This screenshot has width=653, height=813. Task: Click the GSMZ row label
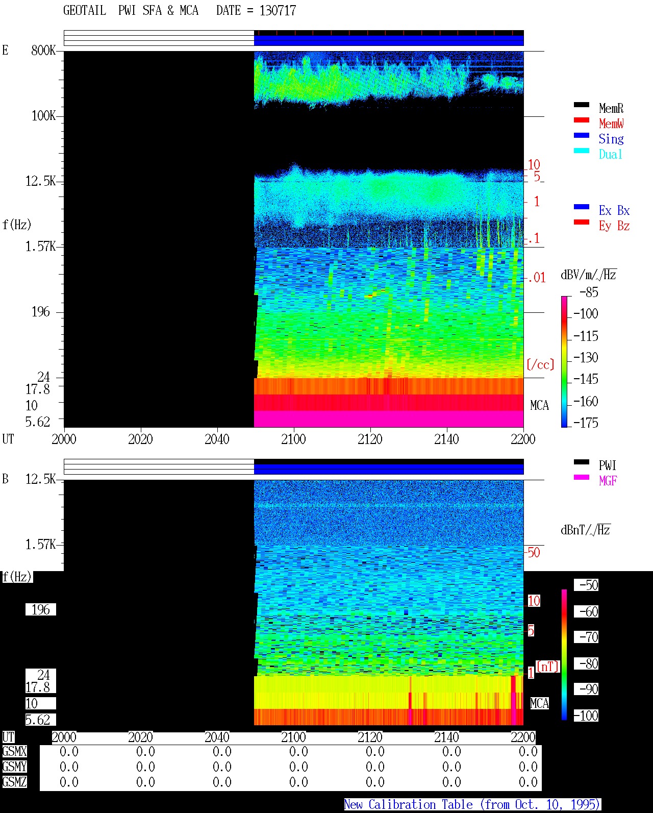(x=15, y=782)
